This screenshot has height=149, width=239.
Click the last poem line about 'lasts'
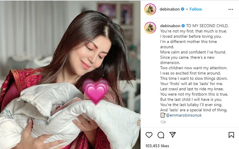pyautogui.click(x=194, y=110)
